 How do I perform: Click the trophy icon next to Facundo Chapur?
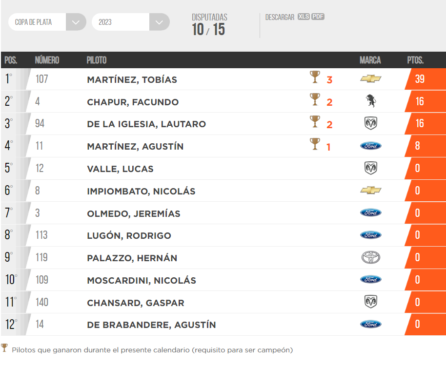(315, 99)
